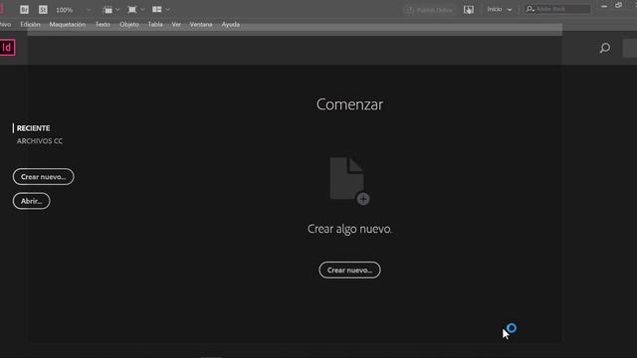Open the Tabla menu

point(155,24)
